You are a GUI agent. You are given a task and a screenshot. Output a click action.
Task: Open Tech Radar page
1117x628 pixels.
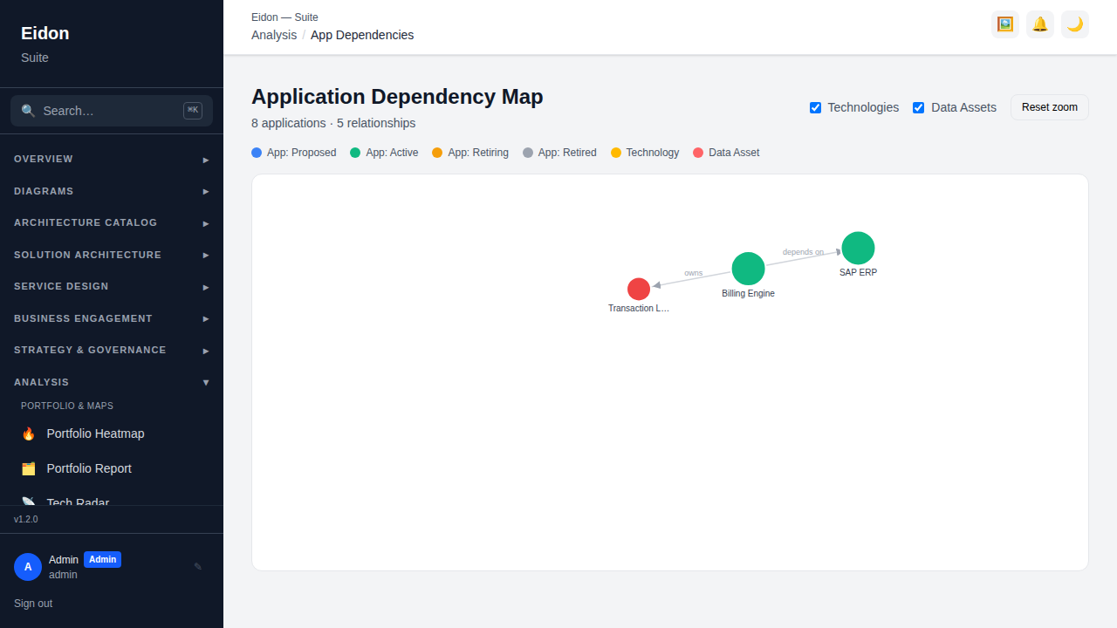tap(112, 500)
